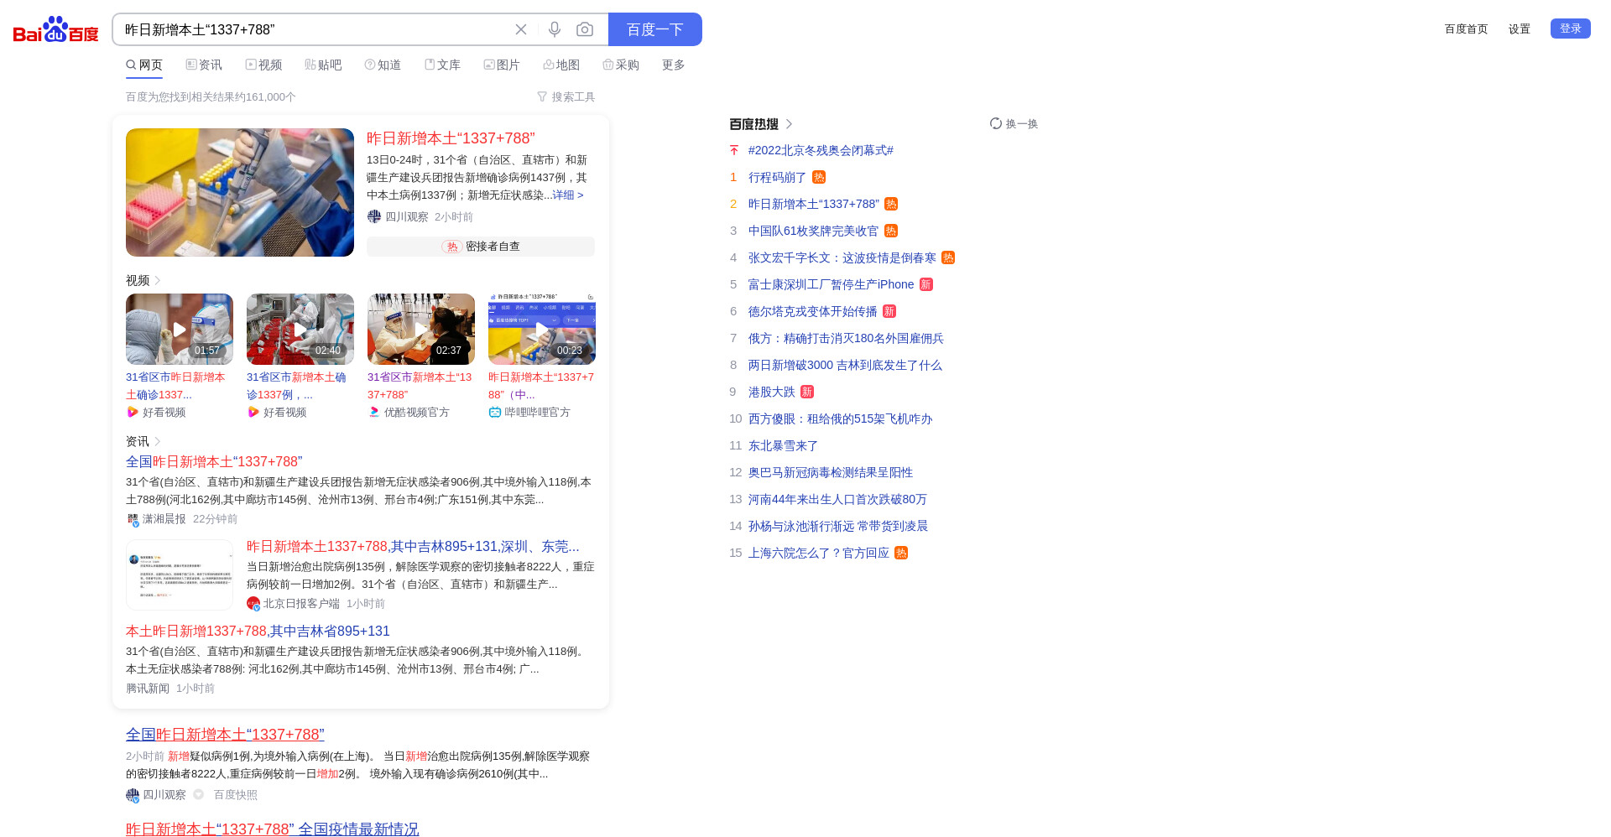1611x837 pixels.
Task: Switch to the 贴吧 tab
Action: point(323,65)
